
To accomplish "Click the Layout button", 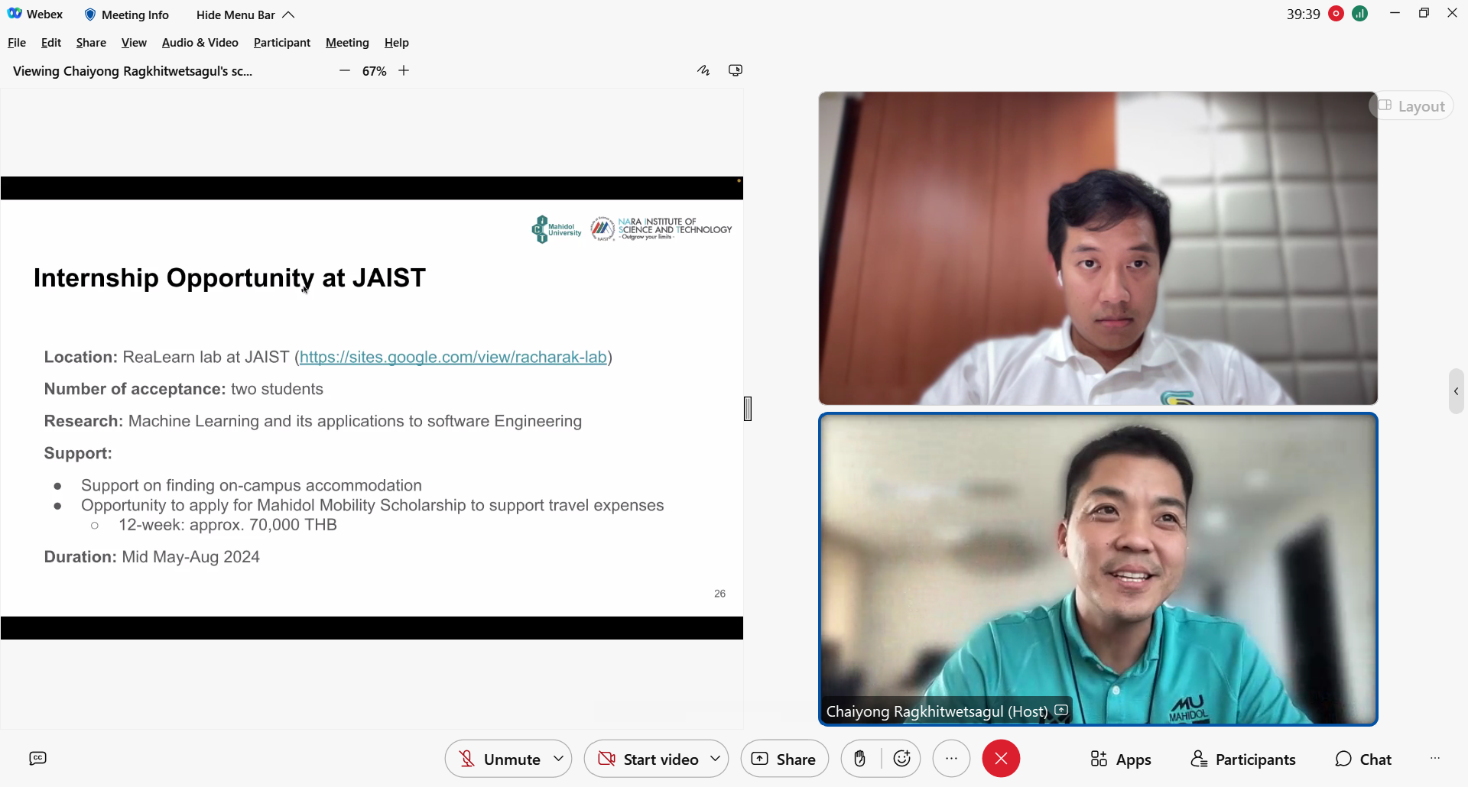I will (x=1411, y=106).
